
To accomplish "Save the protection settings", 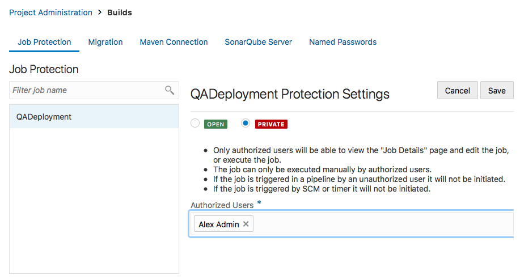I will click(x=496, y=91).
